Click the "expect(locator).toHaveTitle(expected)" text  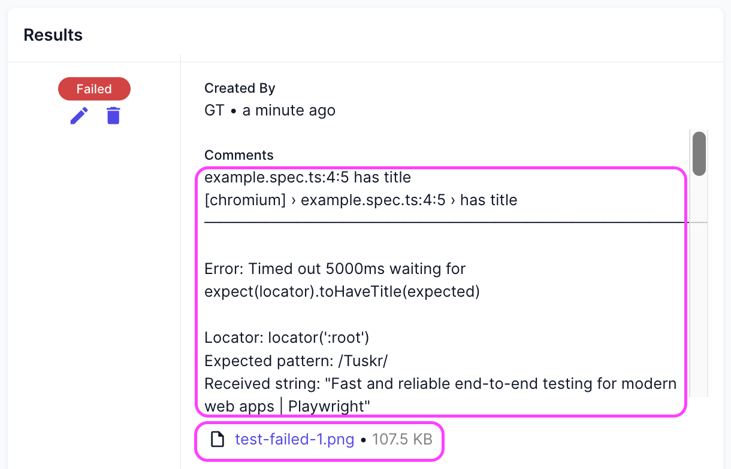[342, 292]
